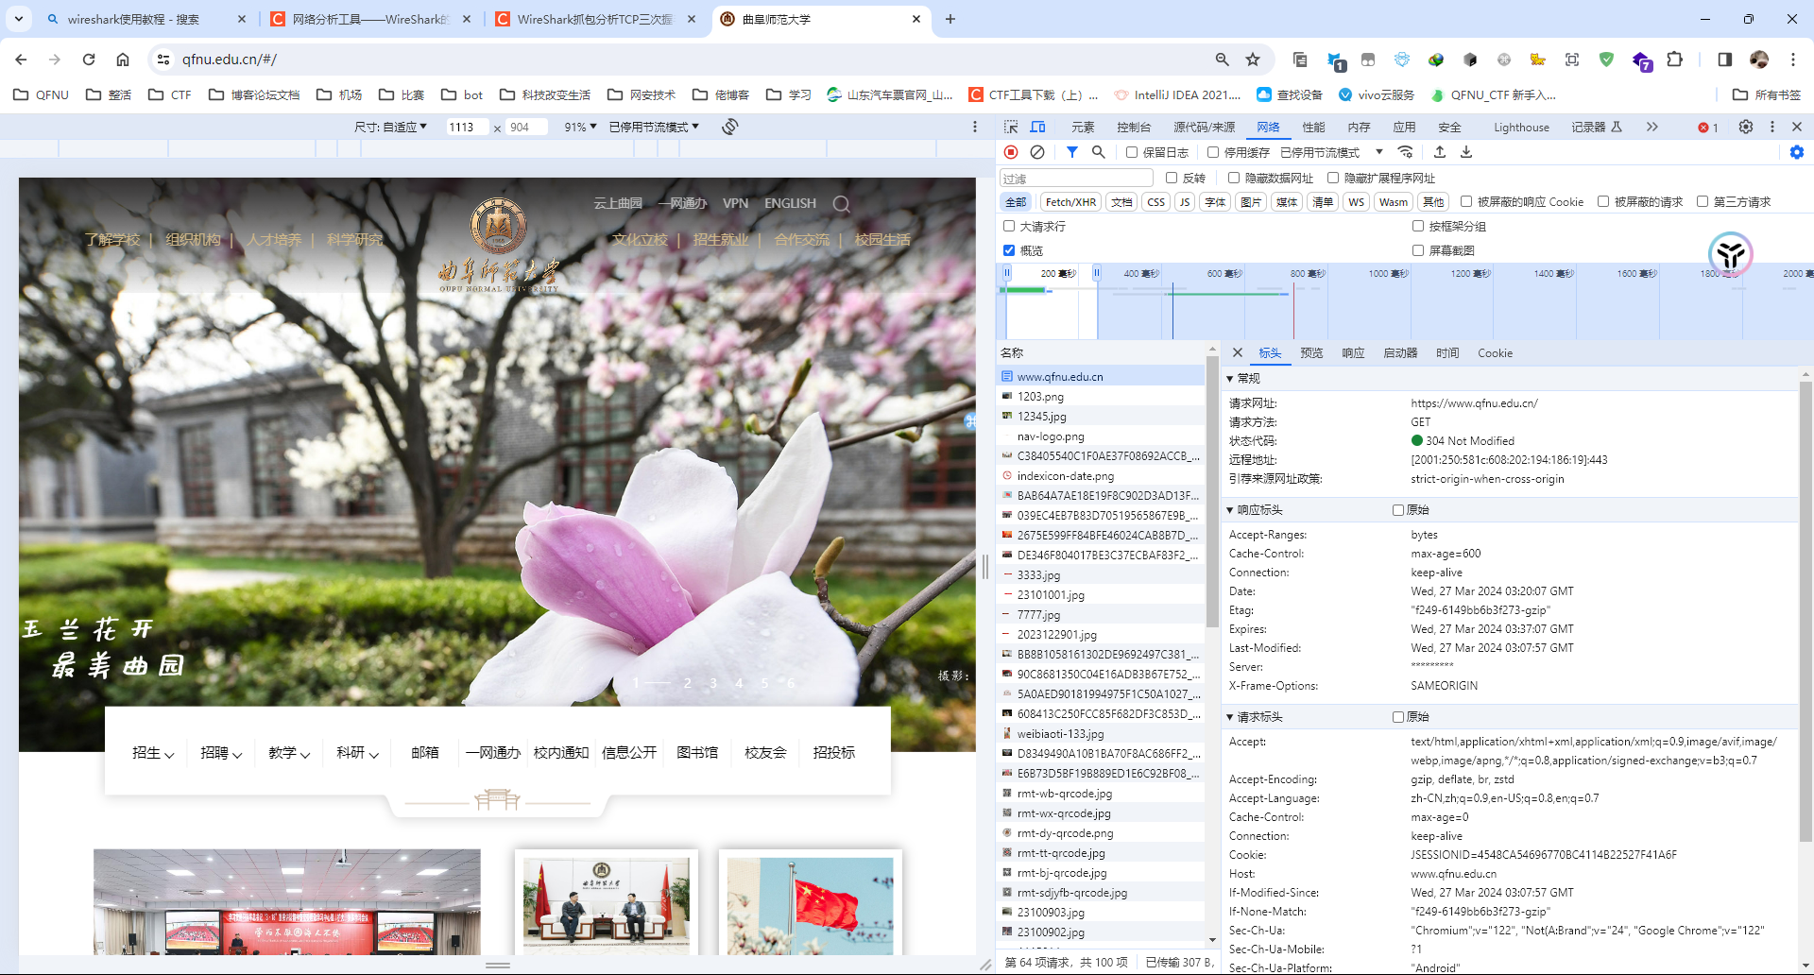1814x975 pixels.
Task: Click the Fetch/XHR filter button
Action: [1070, 202]
